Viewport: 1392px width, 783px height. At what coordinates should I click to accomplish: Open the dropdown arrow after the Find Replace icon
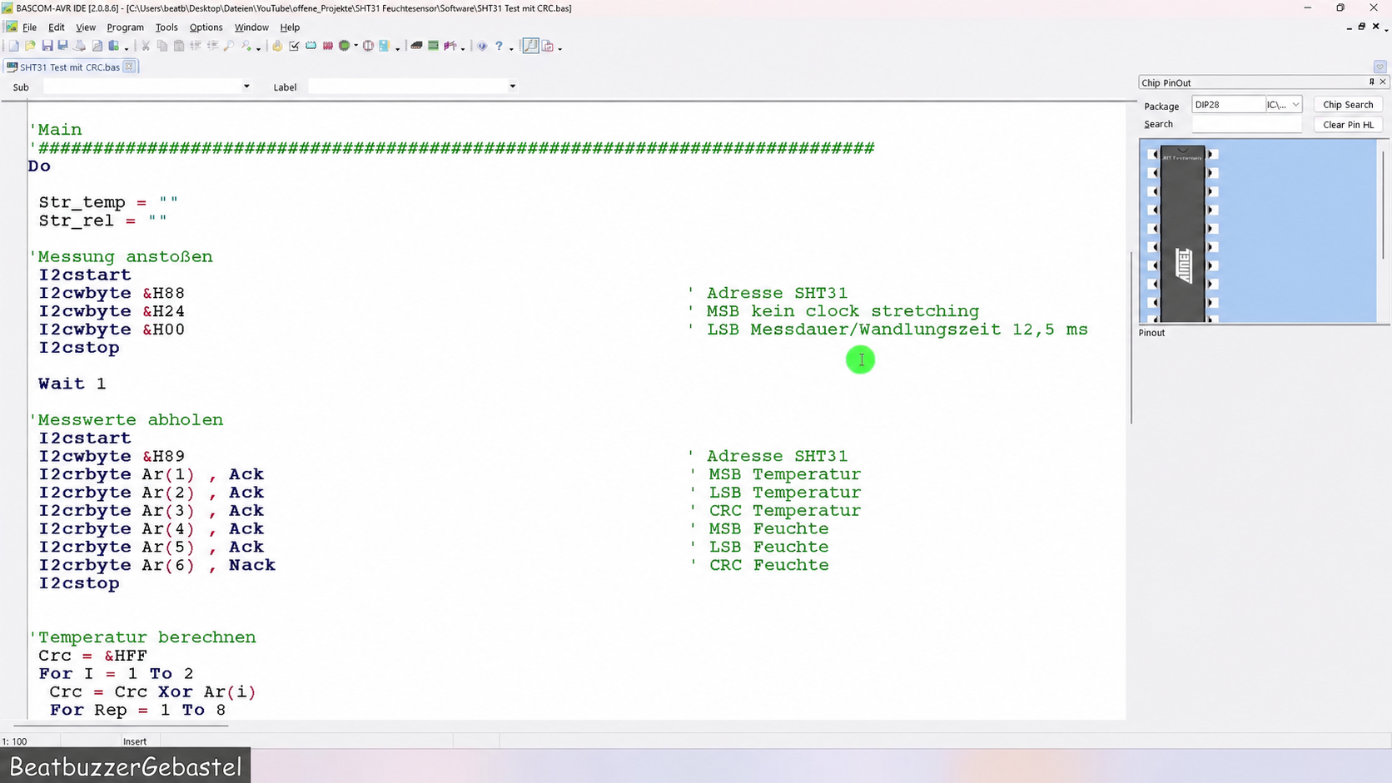(258, 48)
